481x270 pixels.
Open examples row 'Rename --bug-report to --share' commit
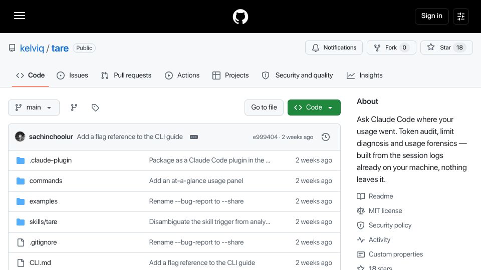click(x=196, y=201)
